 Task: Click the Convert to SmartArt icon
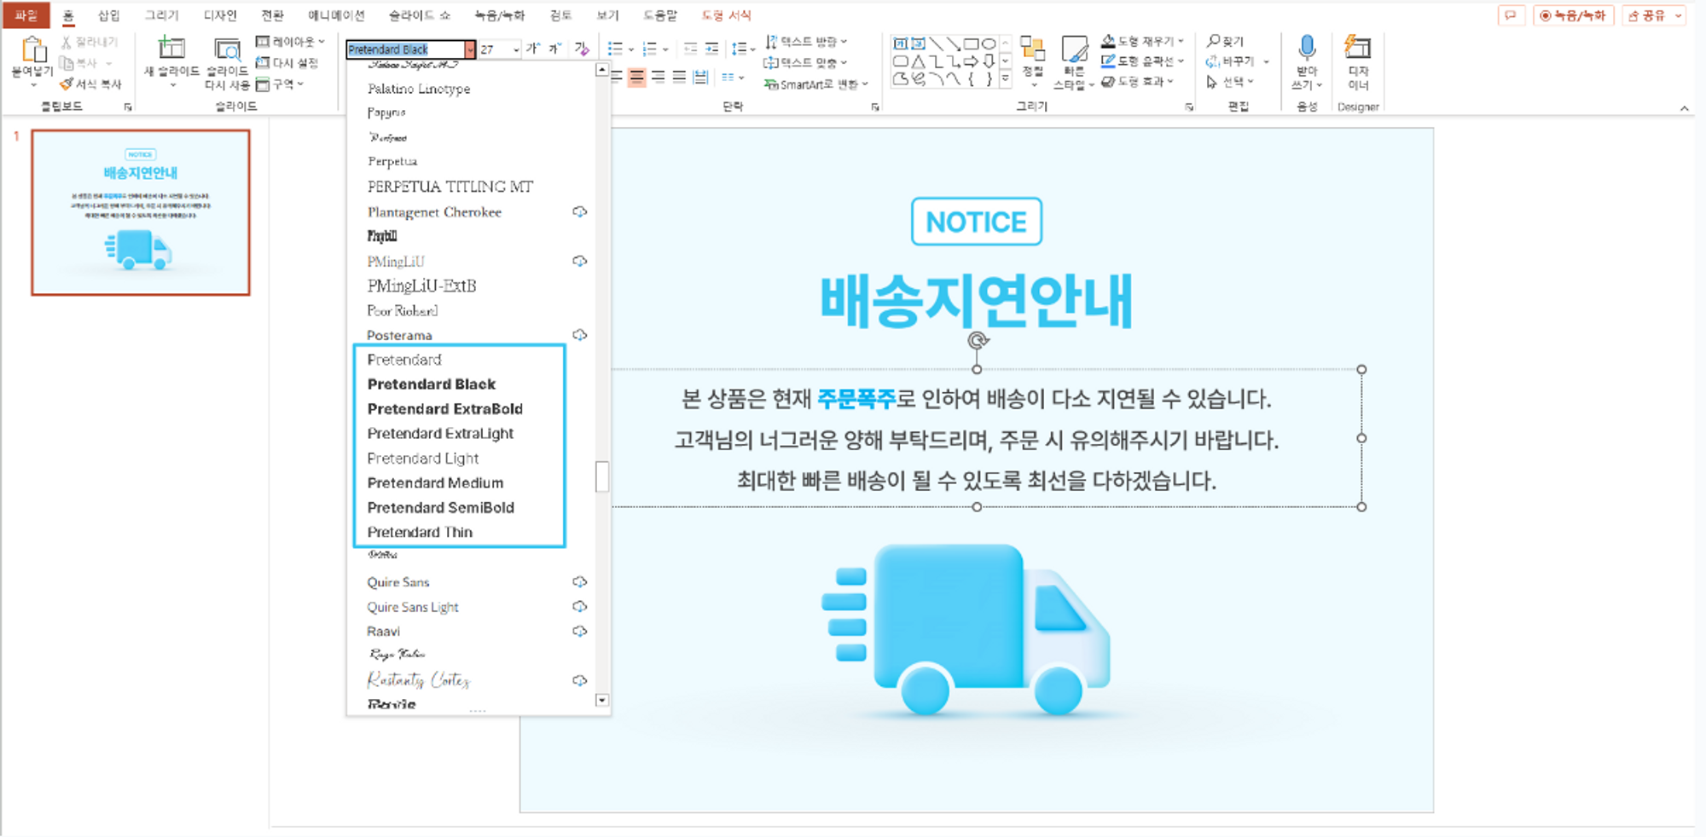tap(770, 84)
